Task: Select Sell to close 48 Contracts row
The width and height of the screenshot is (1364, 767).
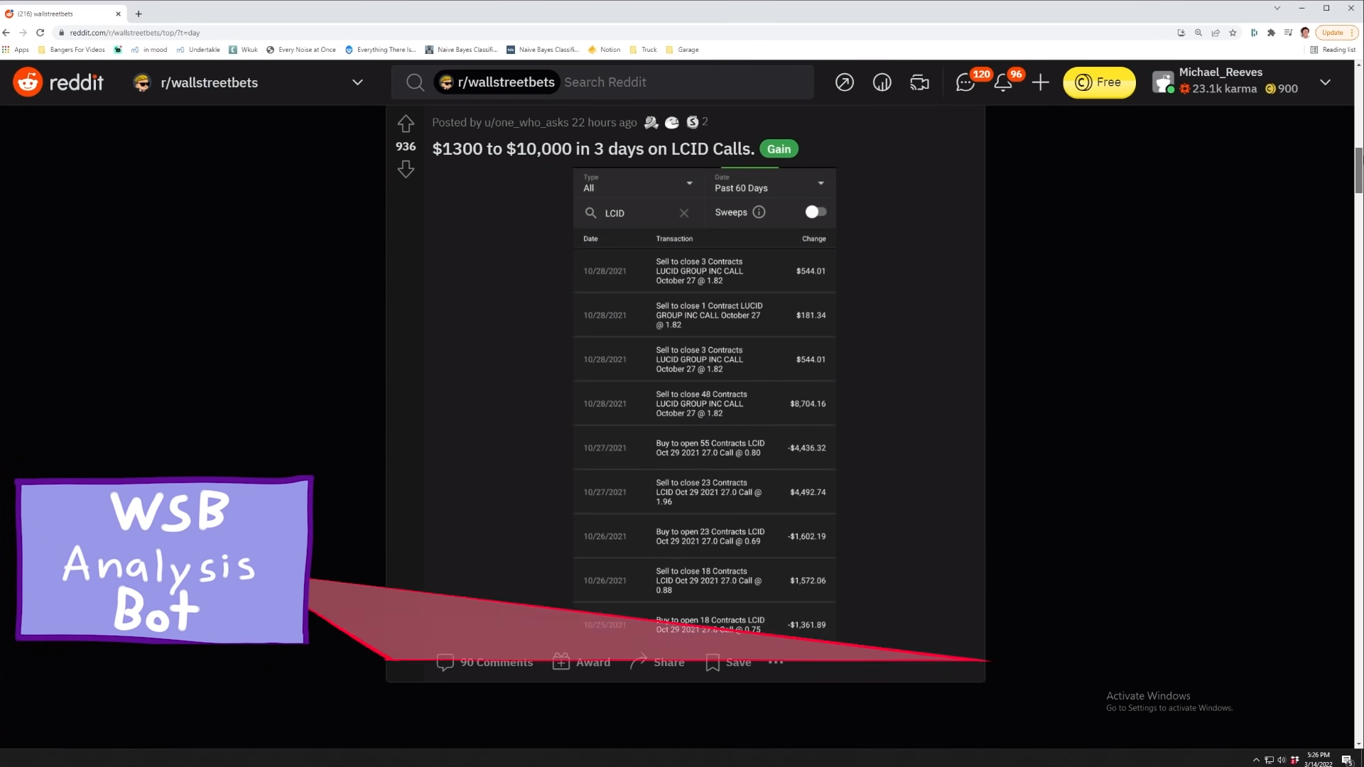Action: 704,403
